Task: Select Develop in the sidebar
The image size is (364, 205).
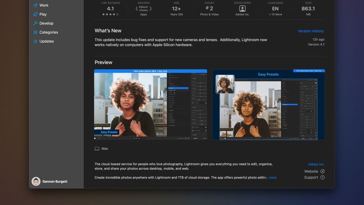Action: pos(47,23)
